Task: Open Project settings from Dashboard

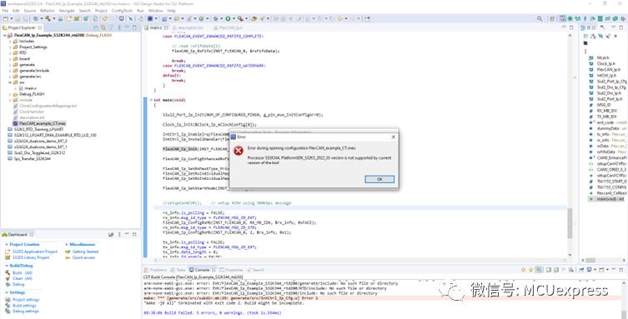Action: (x=26, y=299)
